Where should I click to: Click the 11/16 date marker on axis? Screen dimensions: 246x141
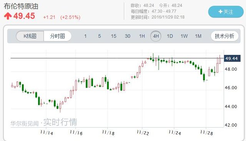(x=76, y=133)
